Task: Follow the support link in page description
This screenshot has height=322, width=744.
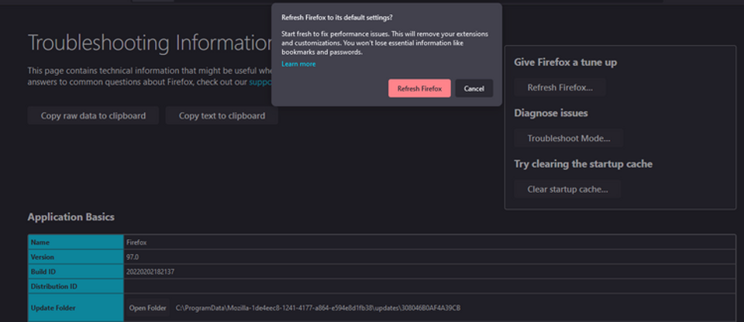Action: pyautogui.click(x=260, y=81)
